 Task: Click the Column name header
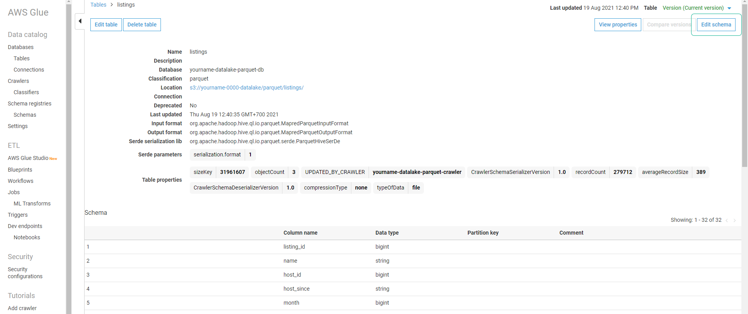click(300, 233)
